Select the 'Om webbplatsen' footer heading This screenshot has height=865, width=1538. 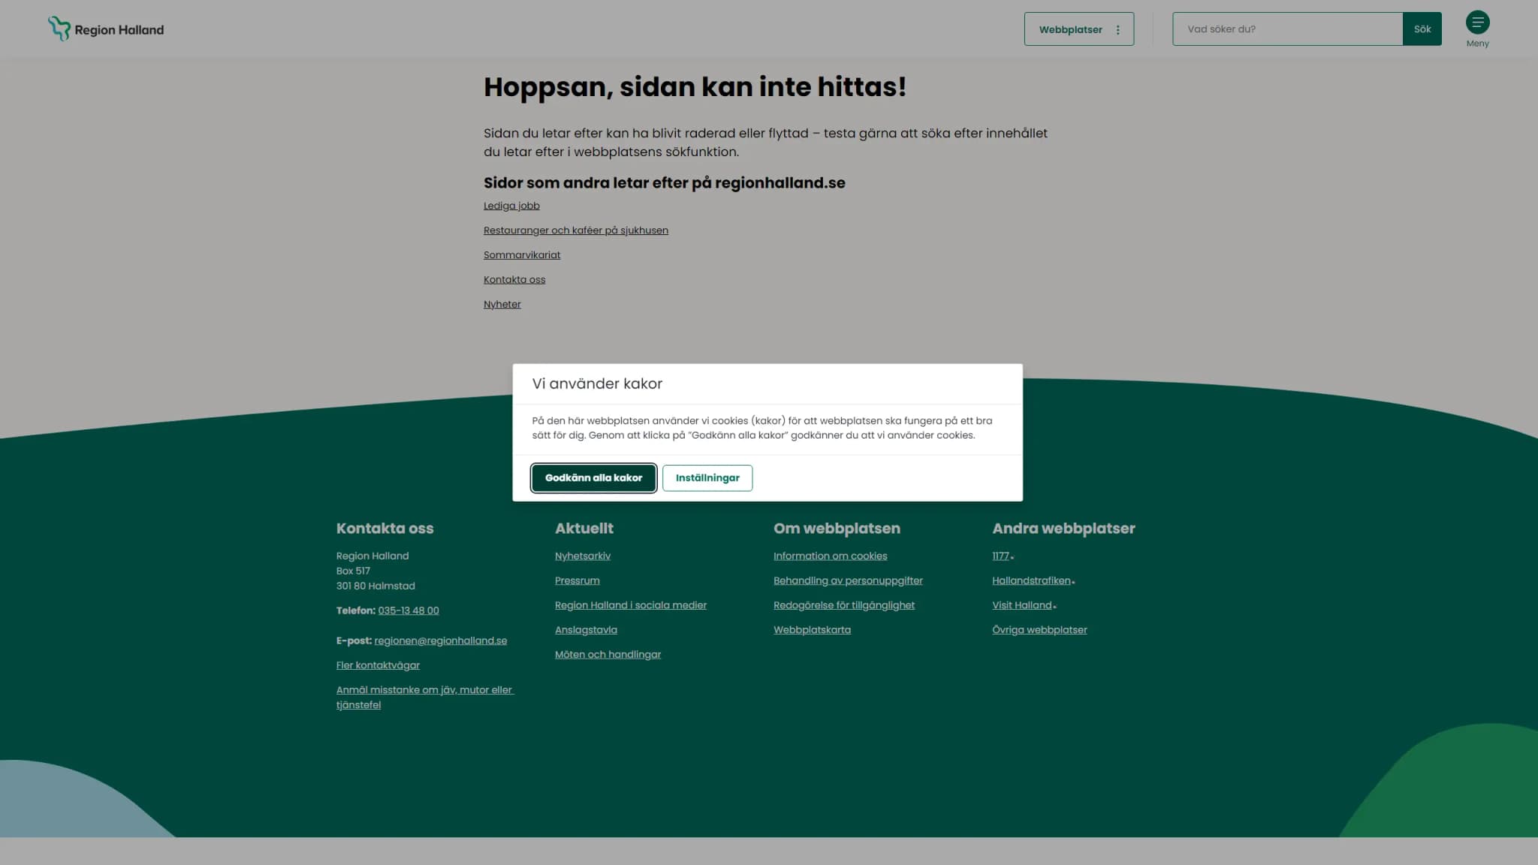point(837,529)
